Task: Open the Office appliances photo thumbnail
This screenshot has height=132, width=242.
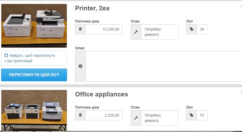Action: [x=34, y=110]
